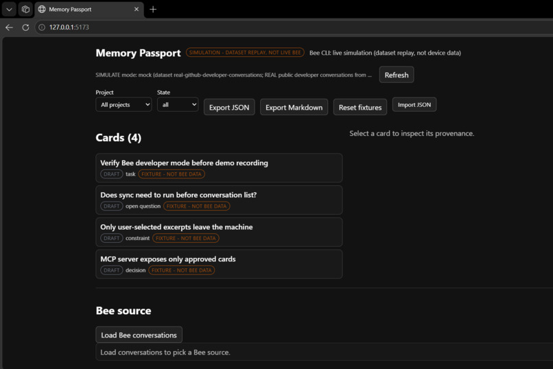Select card Verify Bee developer mode before demo recording
The image size is (553, 369).
tap(219, 168)
